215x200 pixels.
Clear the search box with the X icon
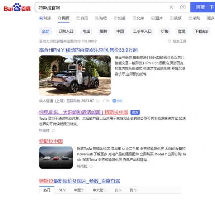(x=171, y=7)
